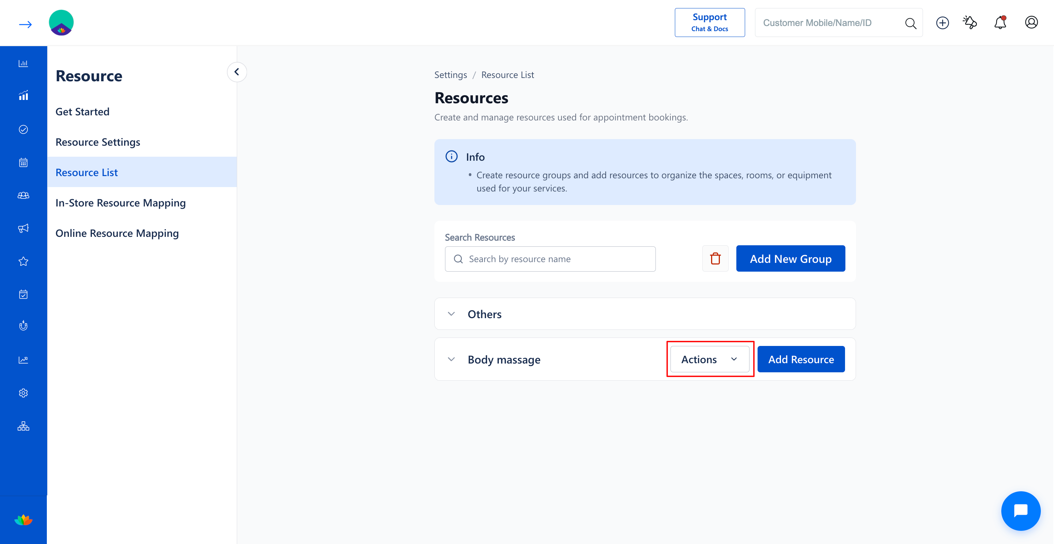Viewport: 1054px width, 544px height.
Task: Expand the Body massage group
Action: [x=451, y=359]
